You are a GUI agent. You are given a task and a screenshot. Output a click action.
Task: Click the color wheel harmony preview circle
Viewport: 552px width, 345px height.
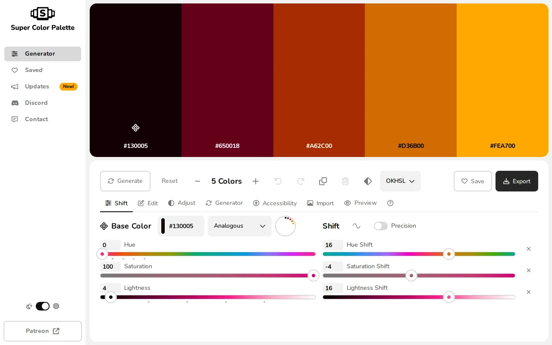(x=285, y=226)
